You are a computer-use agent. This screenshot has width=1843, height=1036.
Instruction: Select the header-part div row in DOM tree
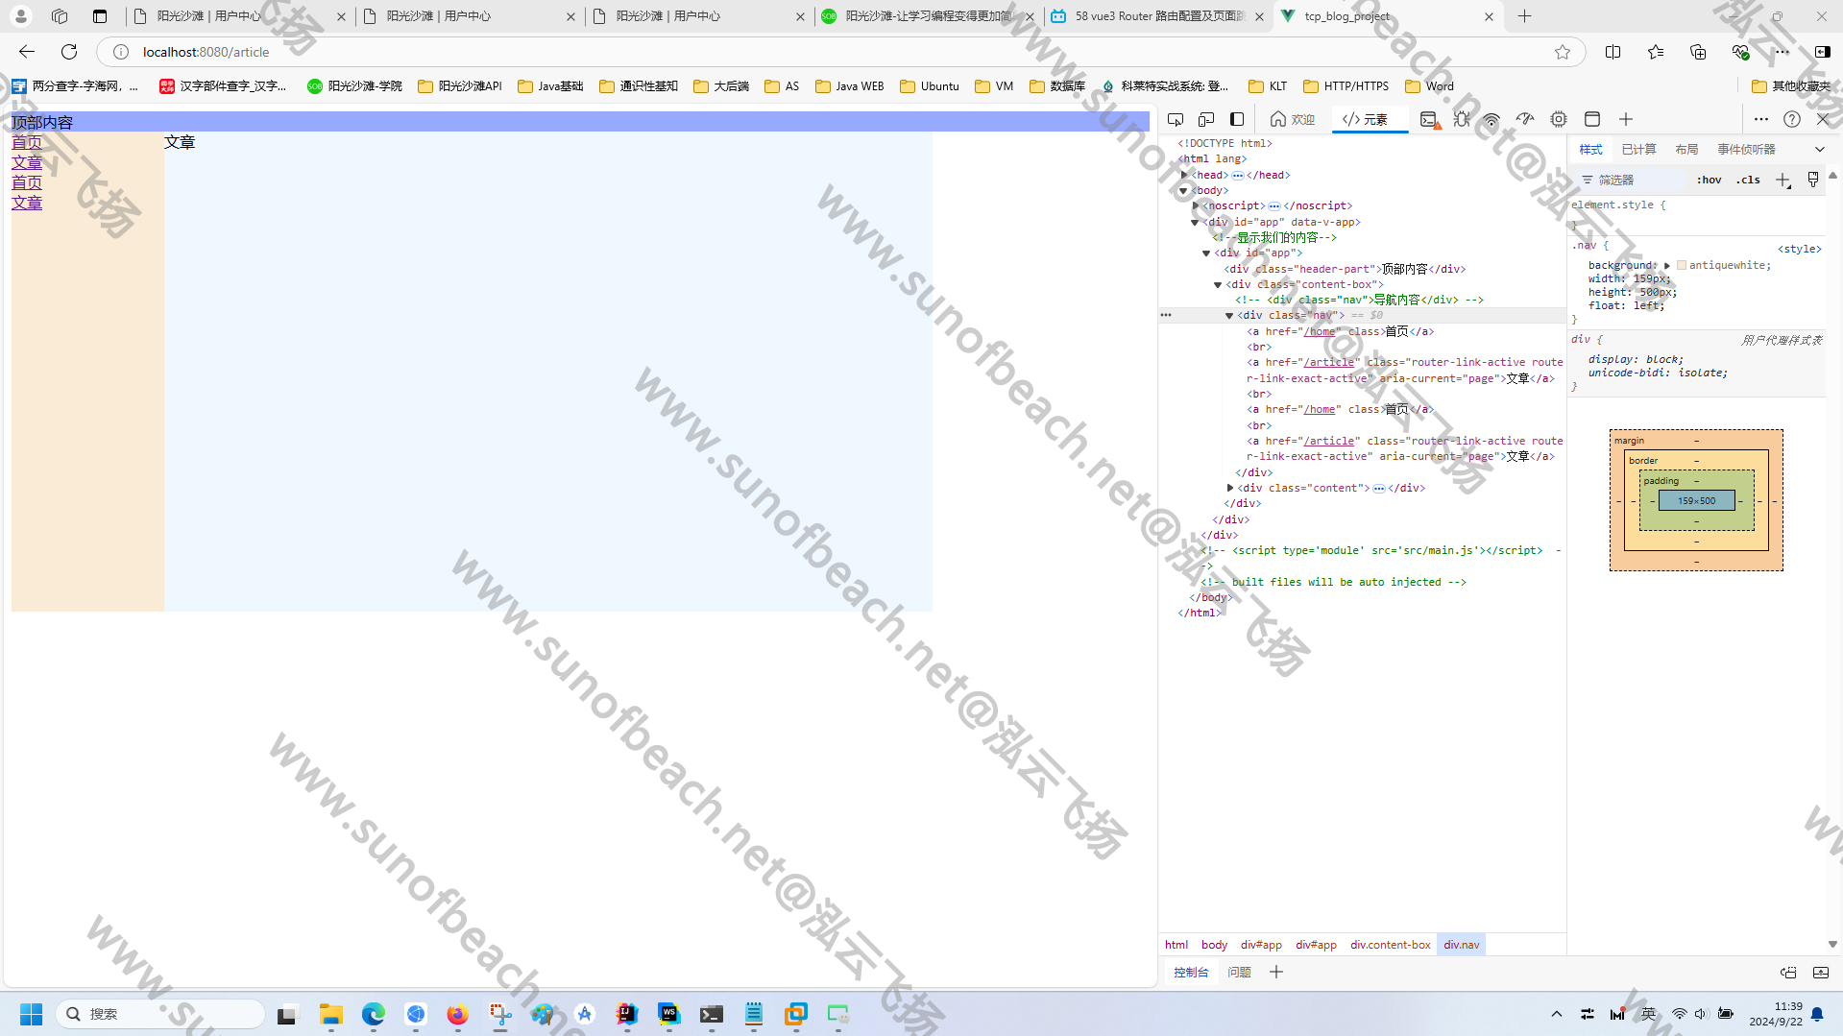(1346, 269)
